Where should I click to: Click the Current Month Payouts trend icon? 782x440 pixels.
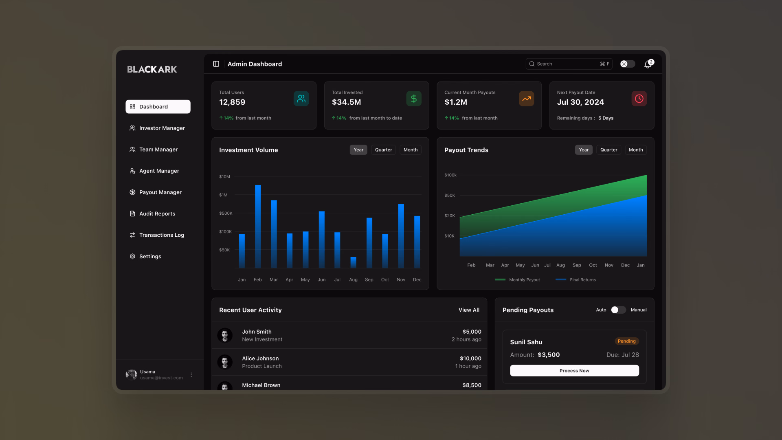tap(527, 99)
